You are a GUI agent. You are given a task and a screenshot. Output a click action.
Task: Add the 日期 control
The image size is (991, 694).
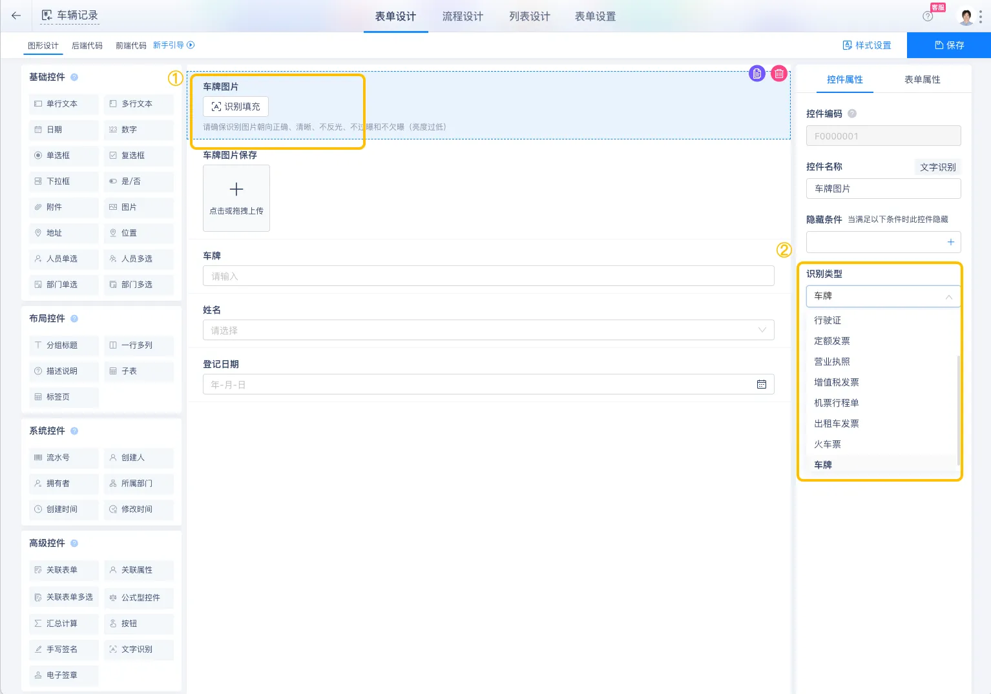click(x=64, y=130)
